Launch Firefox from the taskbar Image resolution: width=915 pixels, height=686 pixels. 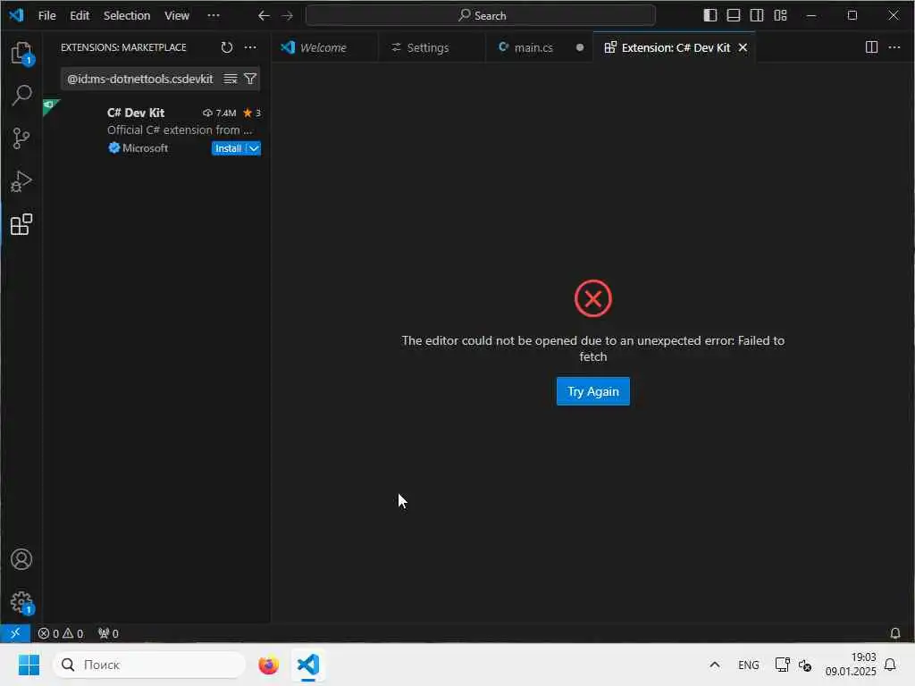[x=268, y=665]
